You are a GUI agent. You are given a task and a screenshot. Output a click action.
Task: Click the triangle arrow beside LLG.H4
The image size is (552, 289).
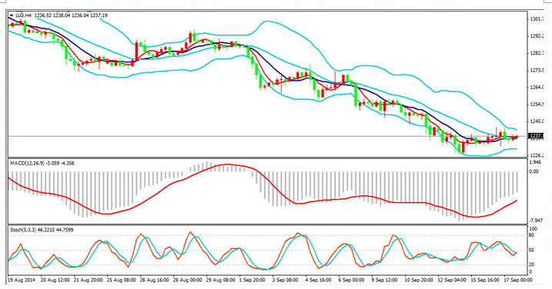click(12, 15)
